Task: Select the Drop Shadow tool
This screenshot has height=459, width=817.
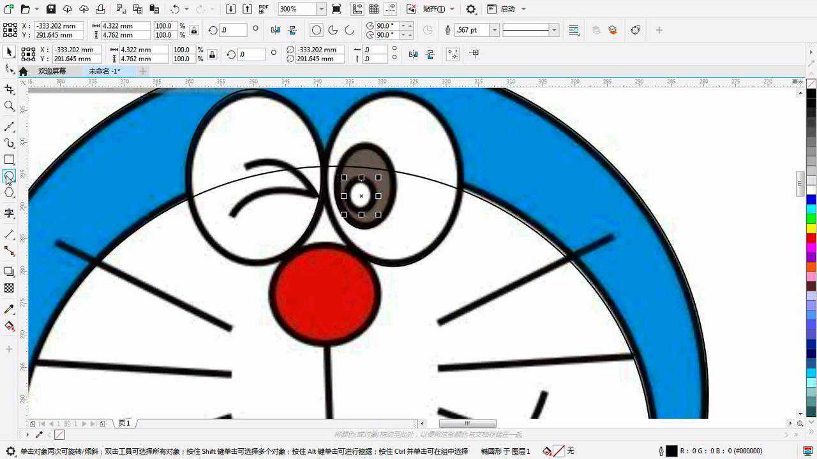Action: click(x=9, y=272)
